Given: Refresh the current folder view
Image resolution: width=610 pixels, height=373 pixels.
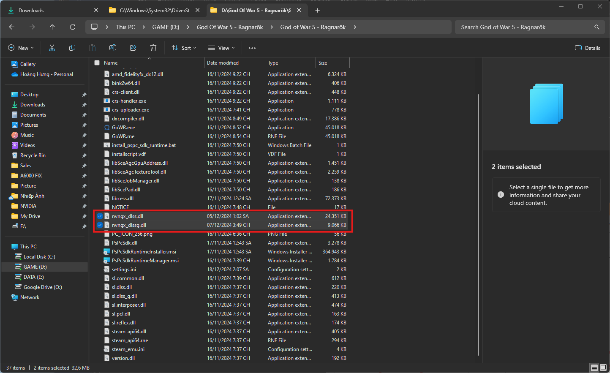Looking at the screenshot, I should coord(73,27).
